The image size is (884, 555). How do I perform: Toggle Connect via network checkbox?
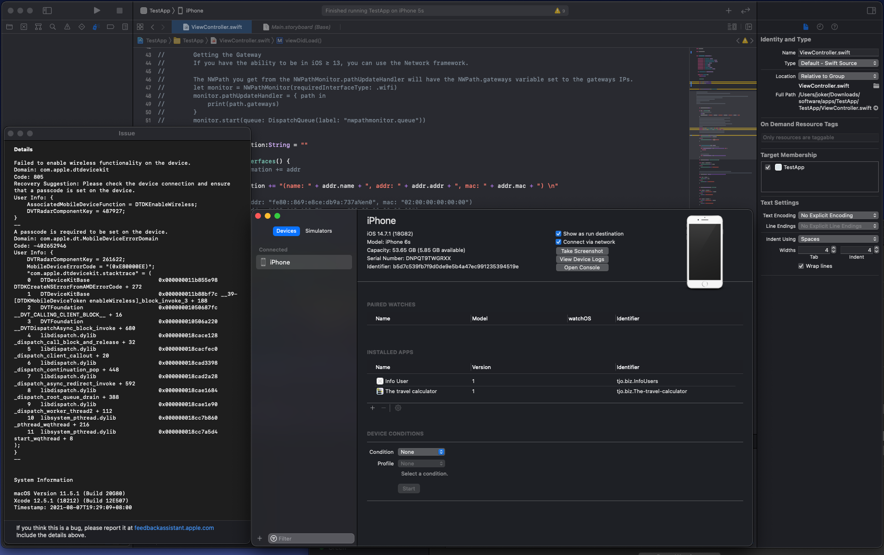(x=558, y=242)
